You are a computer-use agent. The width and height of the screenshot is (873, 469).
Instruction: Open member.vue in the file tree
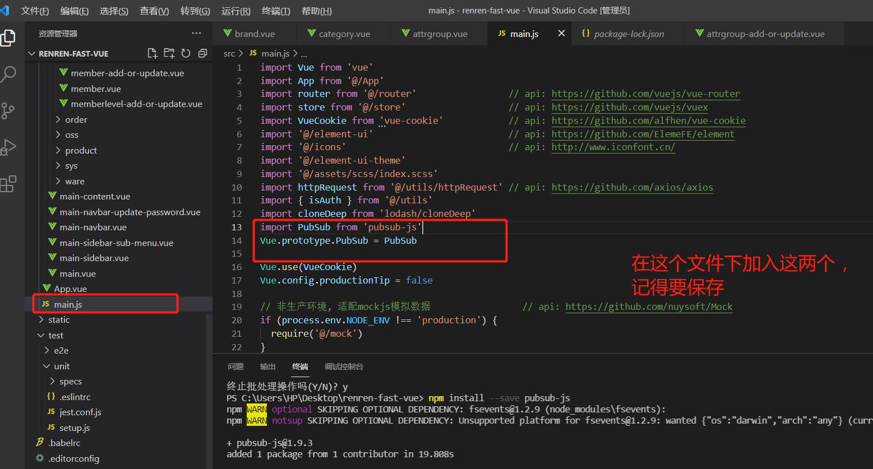pos(119,89)
